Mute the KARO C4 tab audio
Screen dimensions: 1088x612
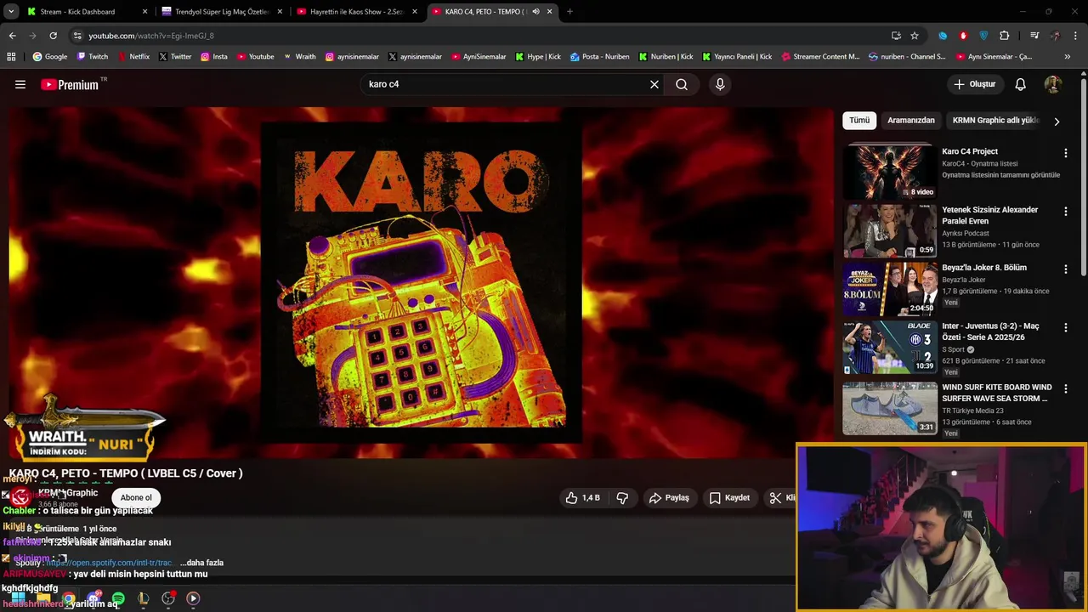(x=535, y=12)
